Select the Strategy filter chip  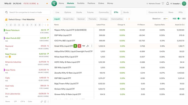(104, 19)
